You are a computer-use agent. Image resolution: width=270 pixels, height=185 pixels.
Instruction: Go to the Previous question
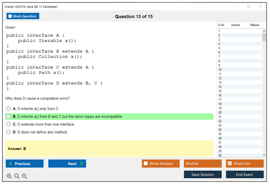[25, 164]
